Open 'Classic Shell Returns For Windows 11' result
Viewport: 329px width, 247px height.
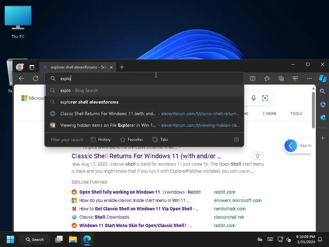(146, 156)
